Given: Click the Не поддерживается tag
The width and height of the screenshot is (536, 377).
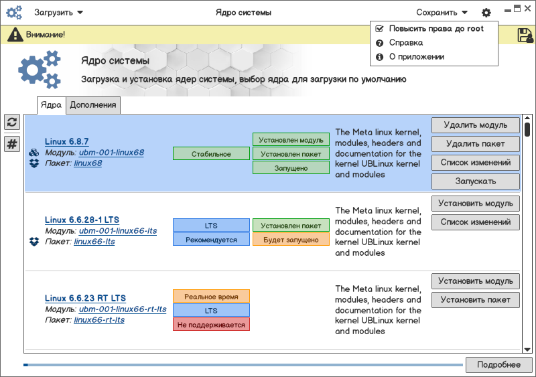Looking at the screenshot, I should coord(211,324).
